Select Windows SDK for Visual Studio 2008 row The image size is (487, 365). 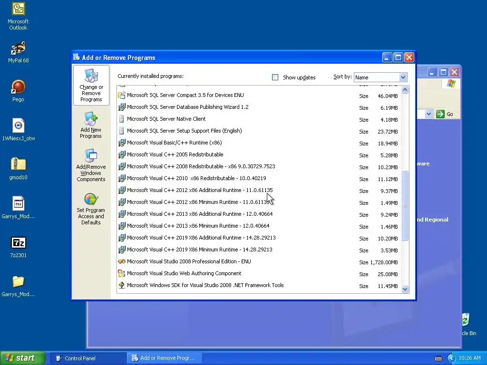pos(259,286)
